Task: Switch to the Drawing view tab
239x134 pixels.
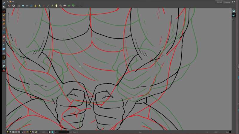Action: [x=227, y=2]
